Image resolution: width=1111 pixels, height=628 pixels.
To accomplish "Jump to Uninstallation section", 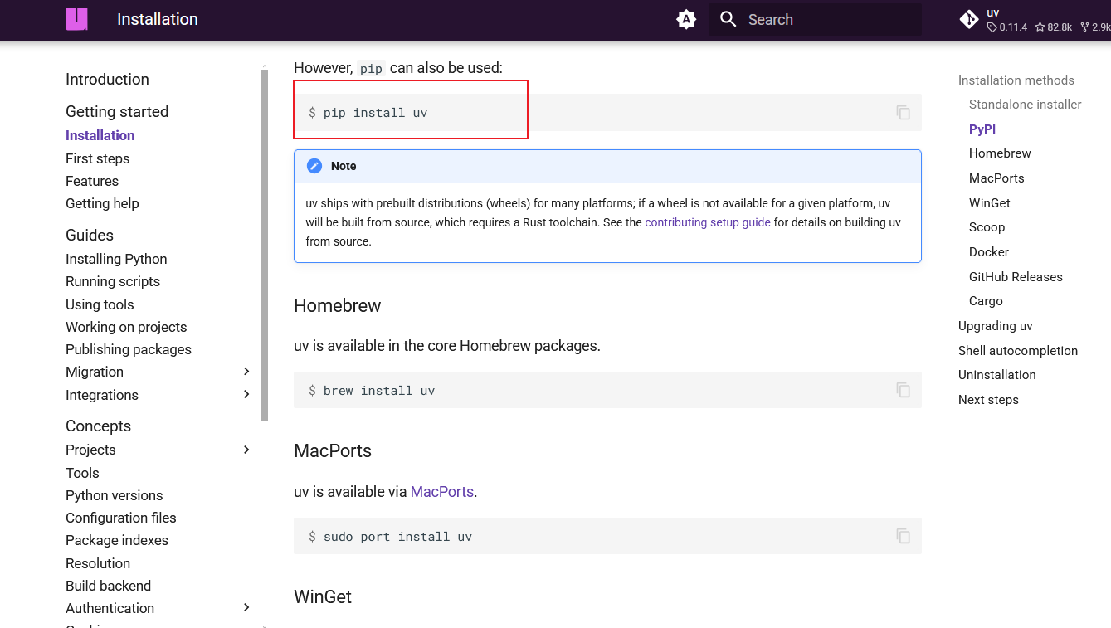I will click(997, 375).
